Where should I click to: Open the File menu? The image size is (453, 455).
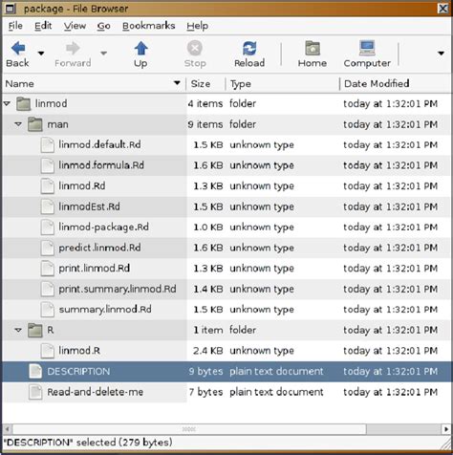(x=15, y=26)
